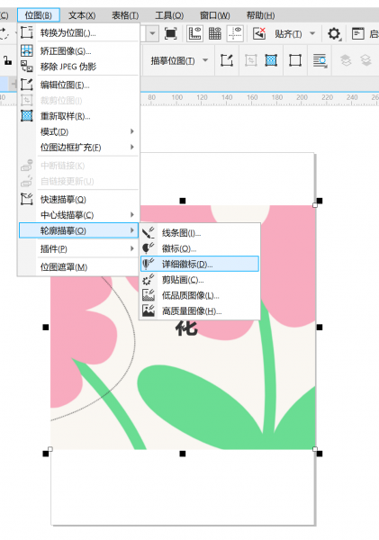Toggle the guidelines display icon
The width and height of the screenshot is (379, 540).
[235, 33]
